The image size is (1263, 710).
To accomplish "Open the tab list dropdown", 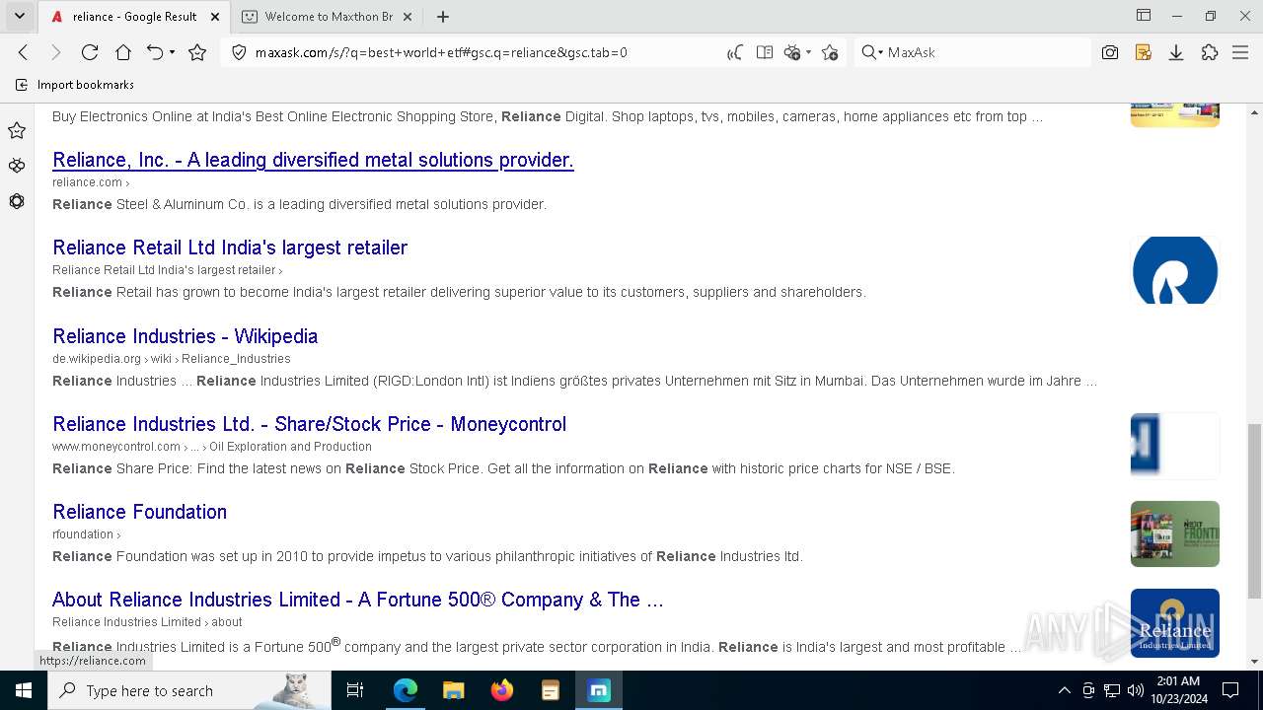I will pos(19,16).
